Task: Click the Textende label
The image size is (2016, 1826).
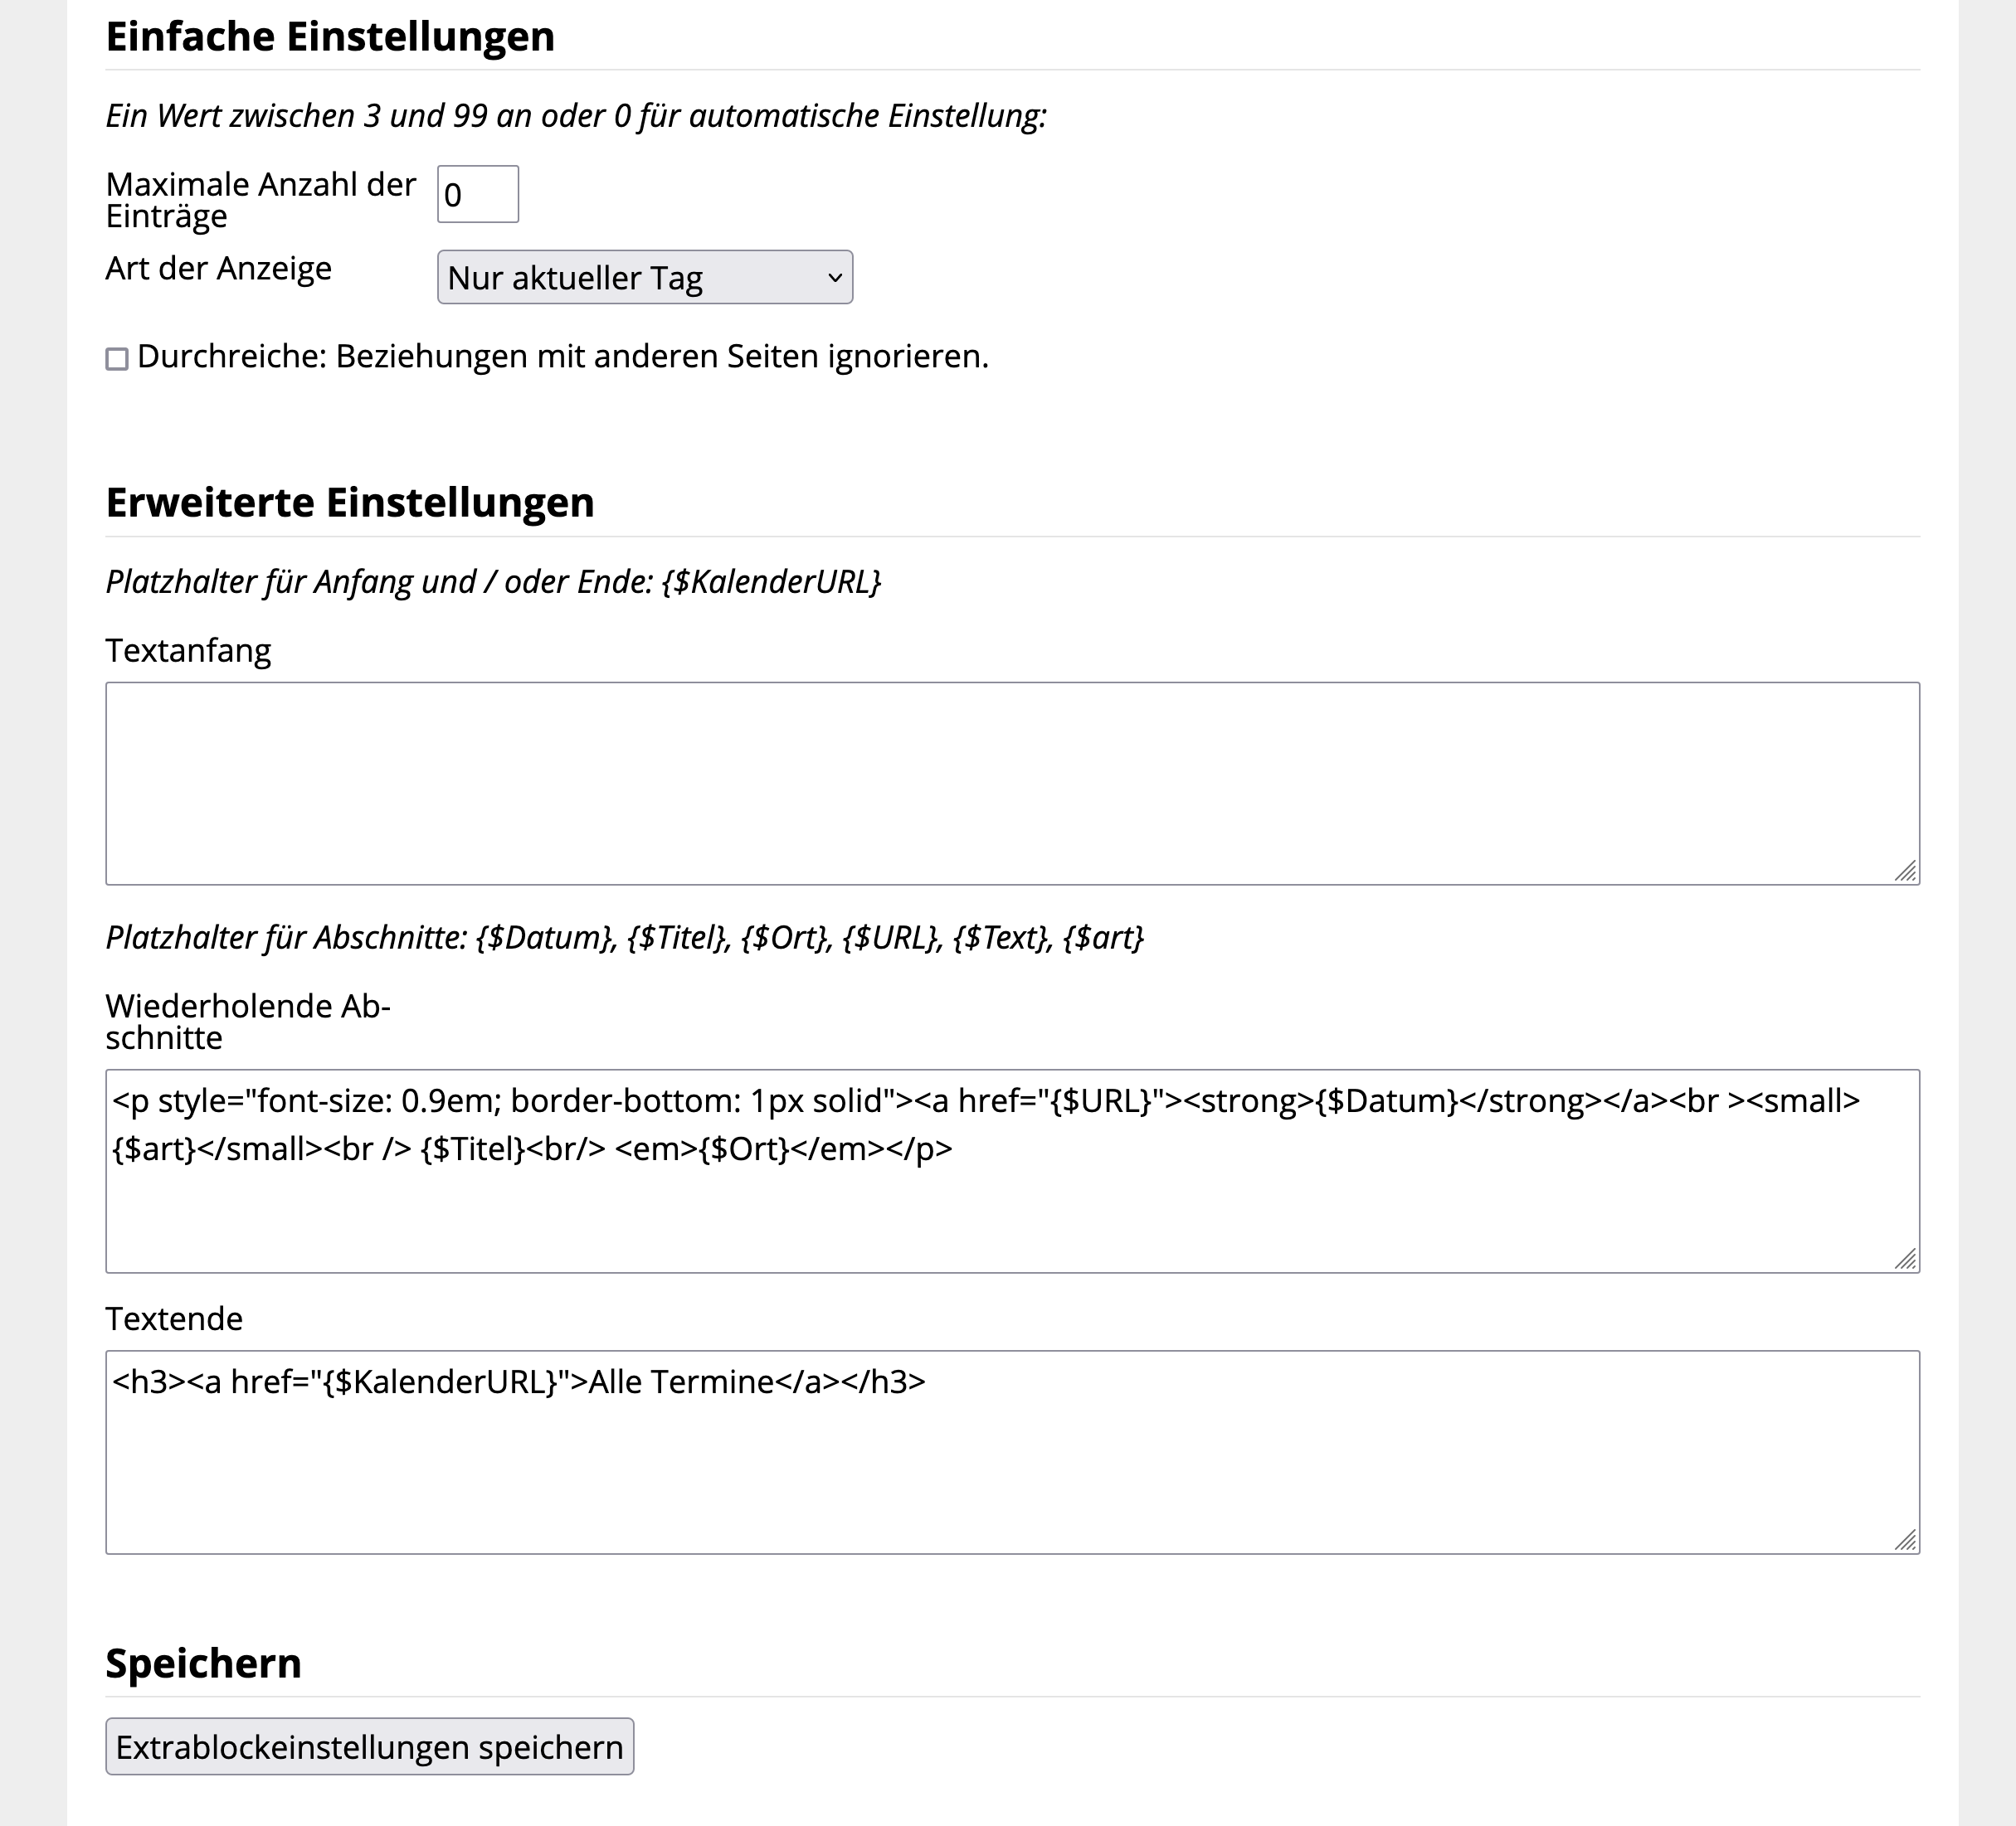Action: coord(174,1319)
